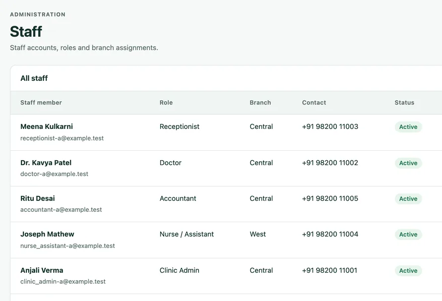This screenshot has height=301, width=442.
Task: Click Central branch in Dr. Kavya Patel's row
Action: (x=261, y=163)
